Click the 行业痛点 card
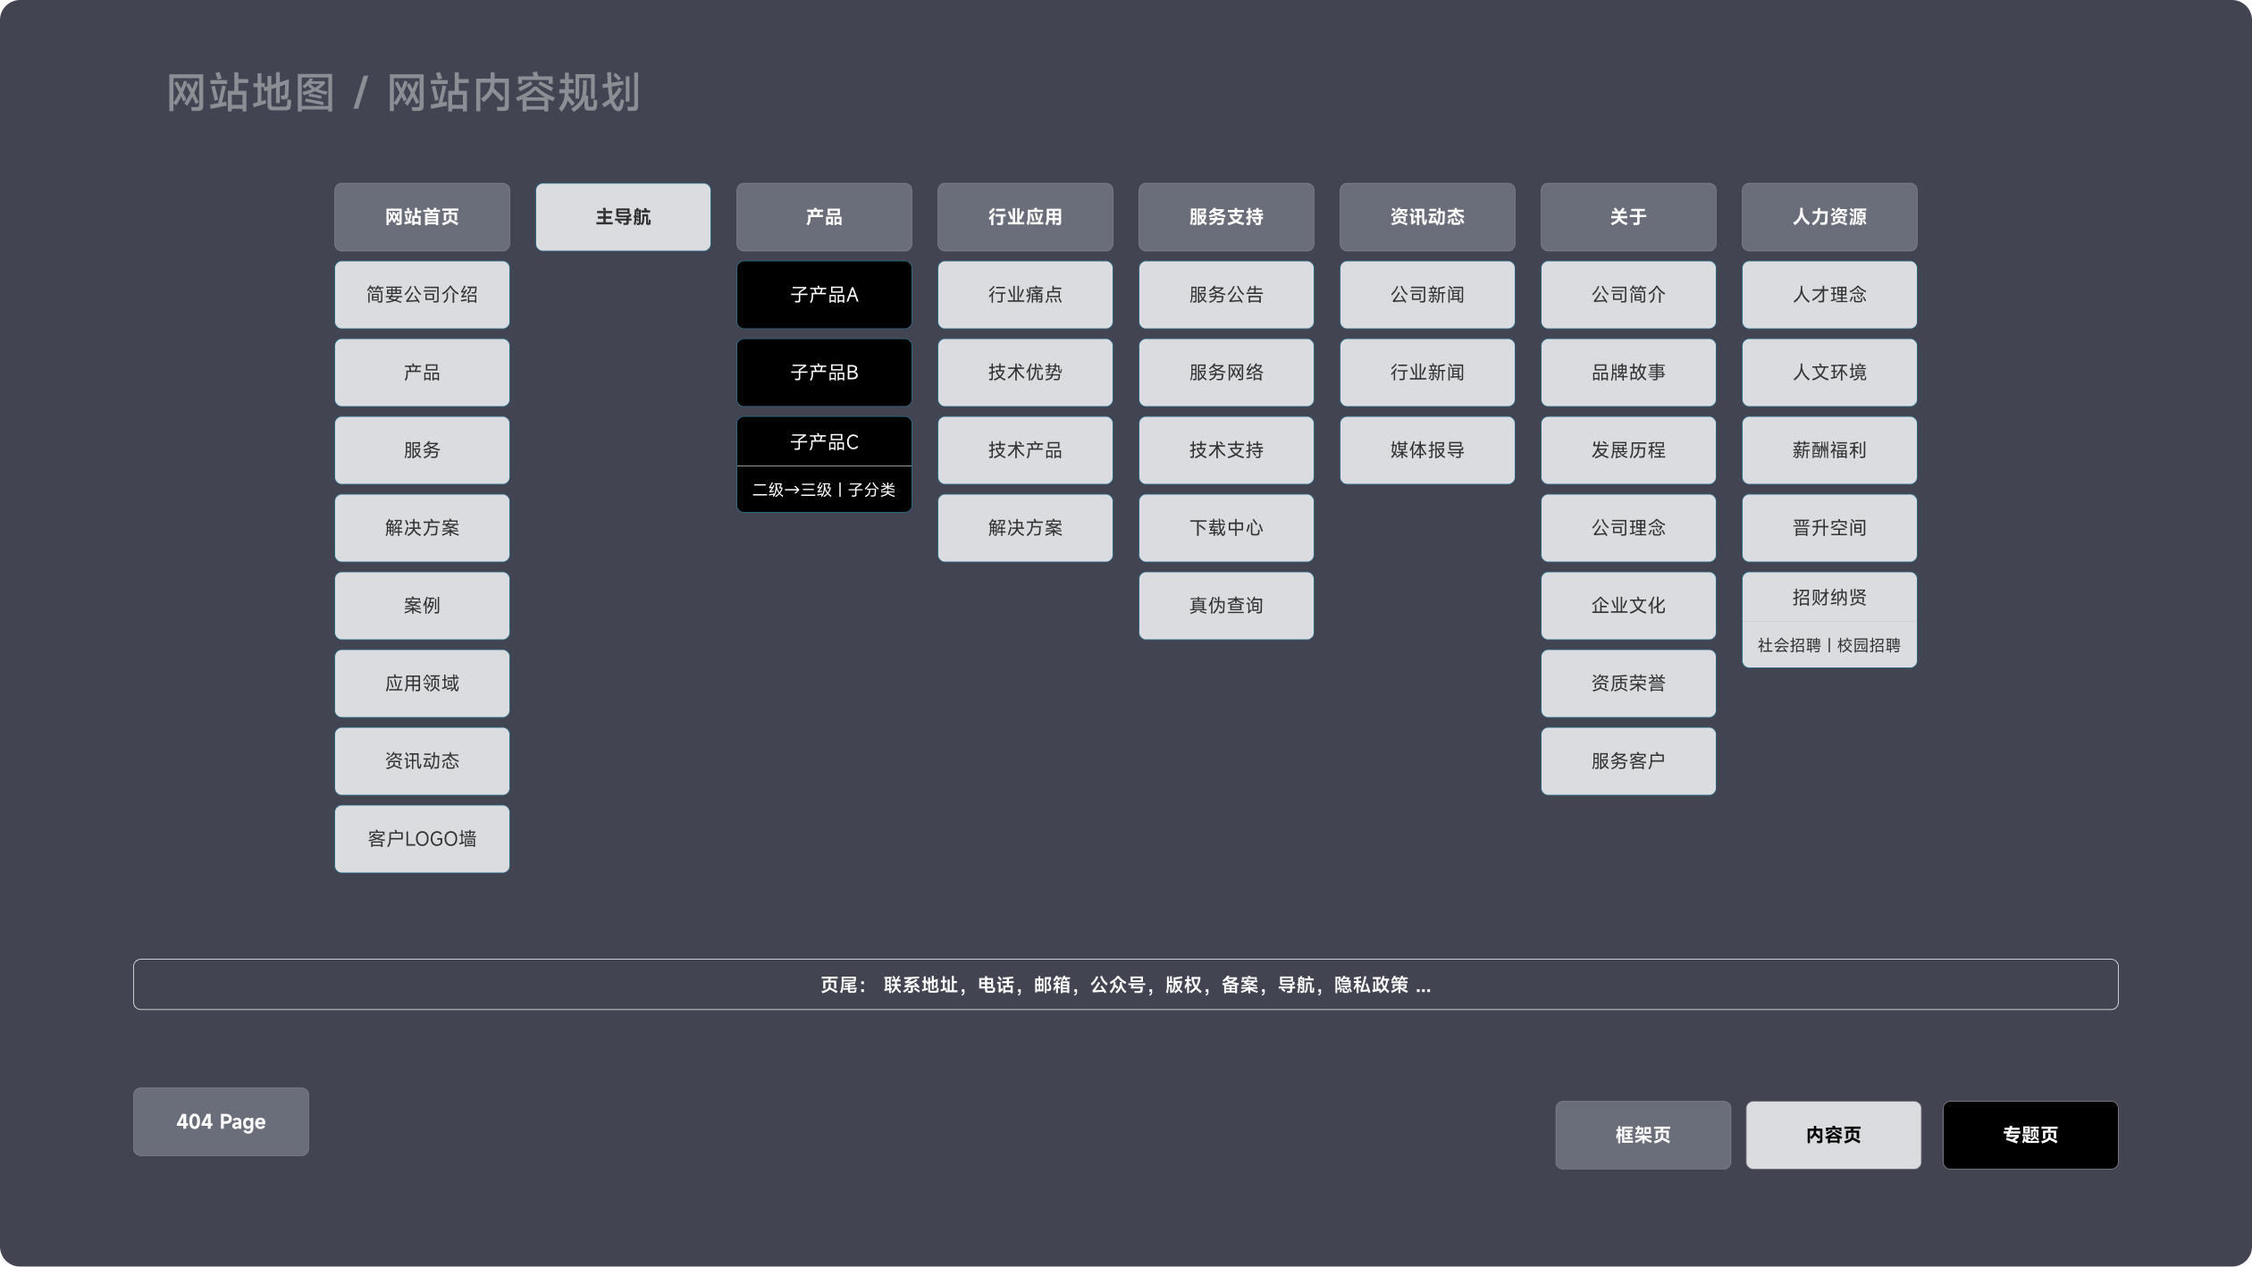Viewport: 2252px width, 1267px height. (x=1025, y=295)
